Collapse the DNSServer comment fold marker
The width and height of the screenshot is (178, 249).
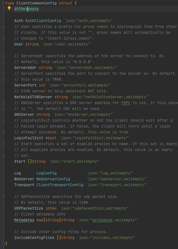coord(4,103)
